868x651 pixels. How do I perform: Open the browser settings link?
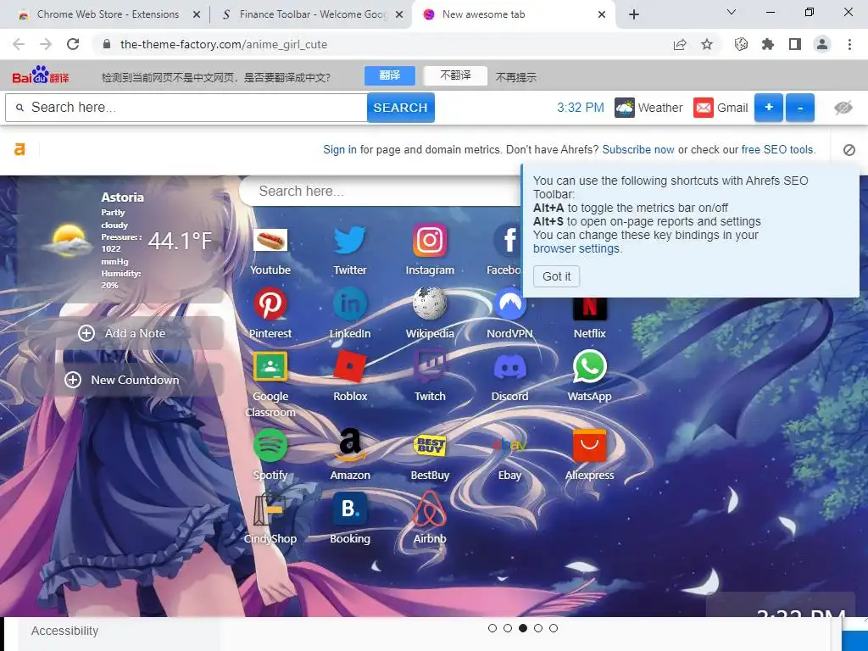(x=576, y=248)
